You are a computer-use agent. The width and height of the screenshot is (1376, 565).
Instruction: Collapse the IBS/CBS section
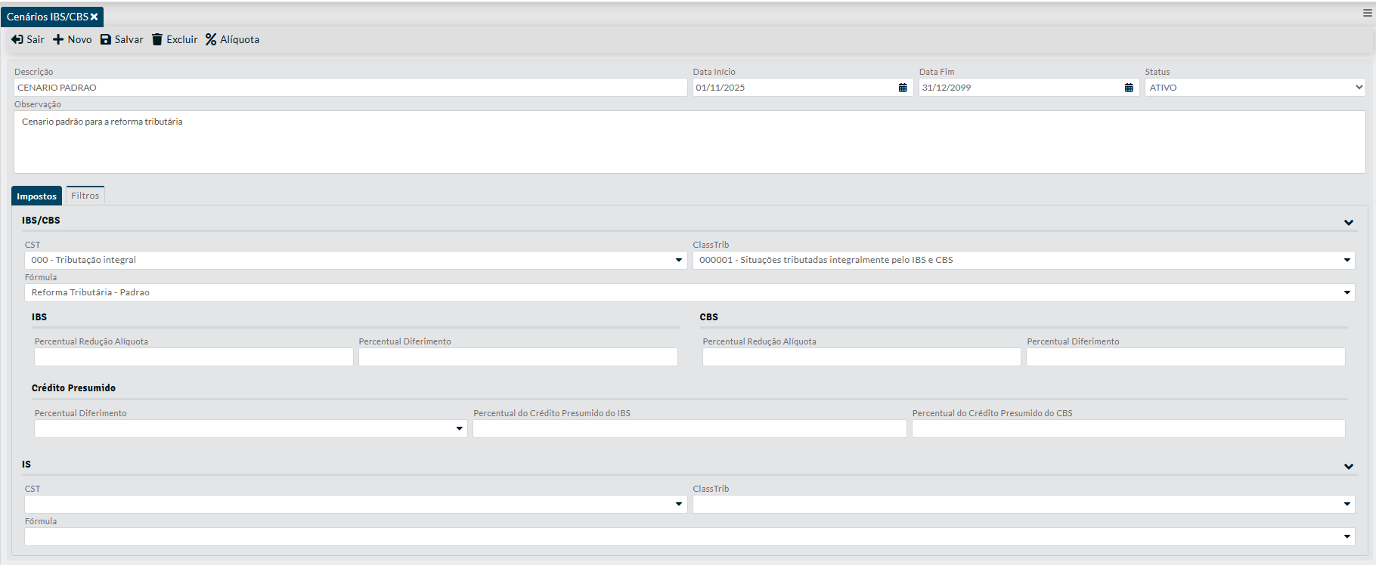click(x=1348, y=222)
